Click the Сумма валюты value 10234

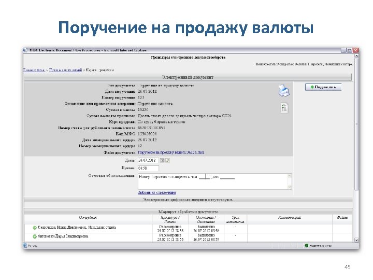[143, 110]
